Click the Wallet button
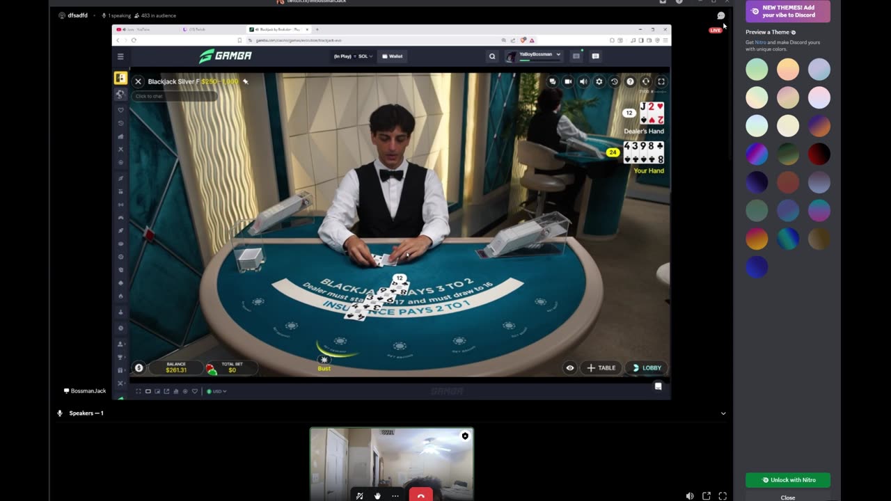 point(393,56)
